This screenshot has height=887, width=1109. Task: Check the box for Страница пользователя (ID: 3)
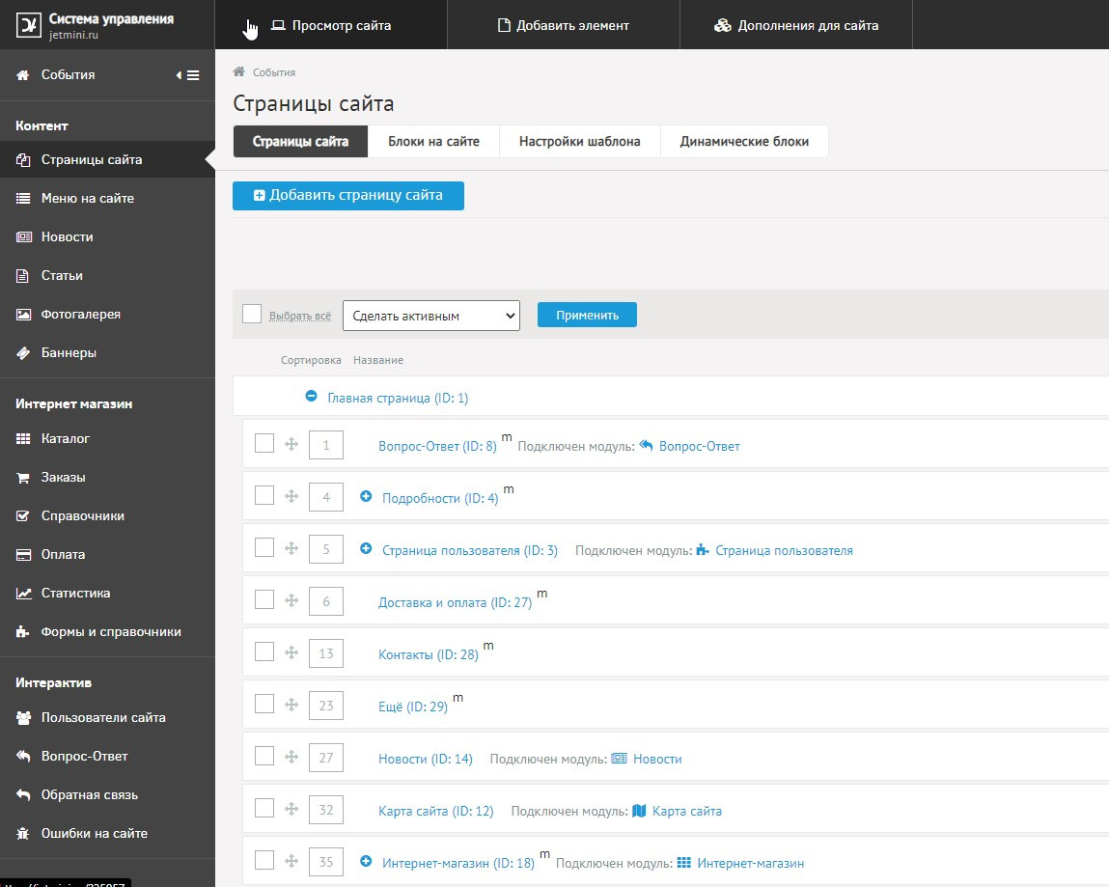pyautogui.click(x=264, y=547)
